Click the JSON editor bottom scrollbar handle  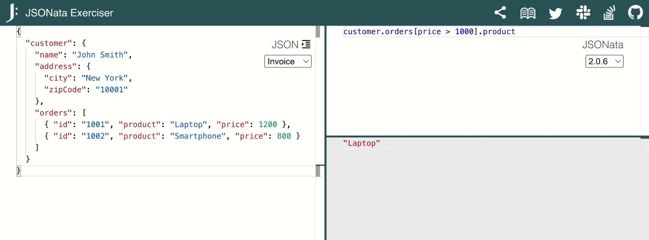pyautogui.click(x=318, y=171)
